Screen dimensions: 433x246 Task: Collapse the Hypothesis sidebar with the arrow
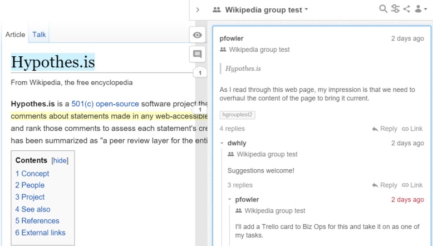click(x=198, y=10)
